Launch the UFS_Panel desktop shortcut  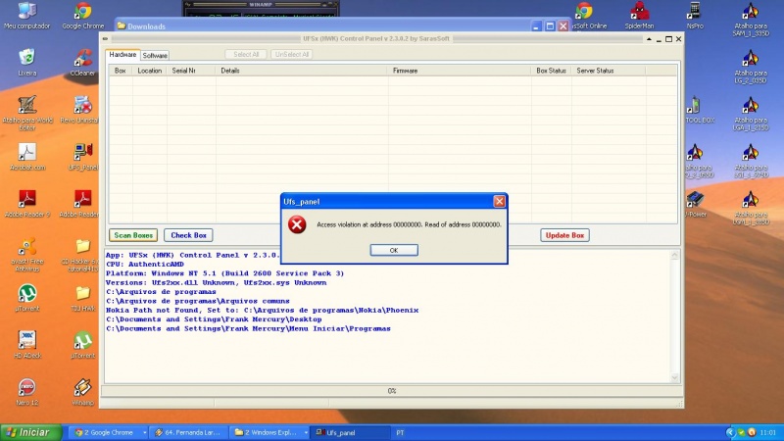(83, 157)
